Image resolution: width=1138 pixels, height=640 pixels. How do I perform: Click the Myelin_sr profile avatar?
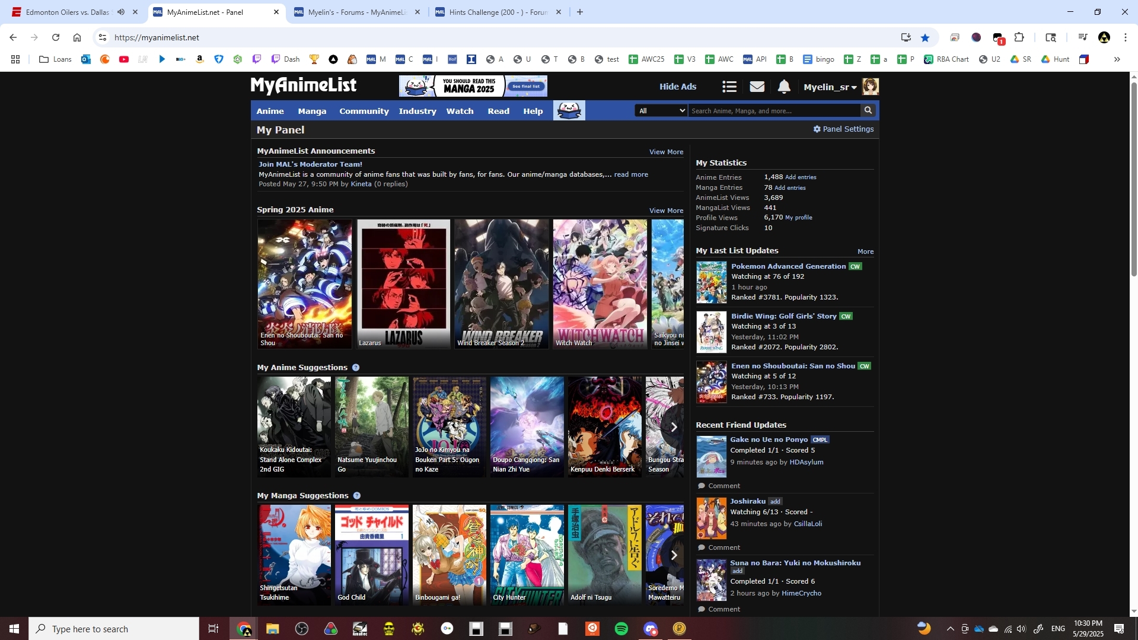870,87
